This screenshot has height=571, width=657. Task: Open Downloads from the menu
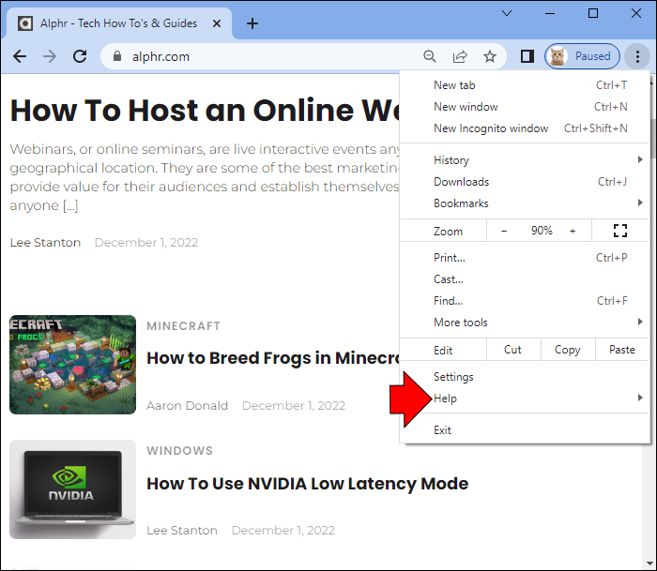click(x=525, y=182)
